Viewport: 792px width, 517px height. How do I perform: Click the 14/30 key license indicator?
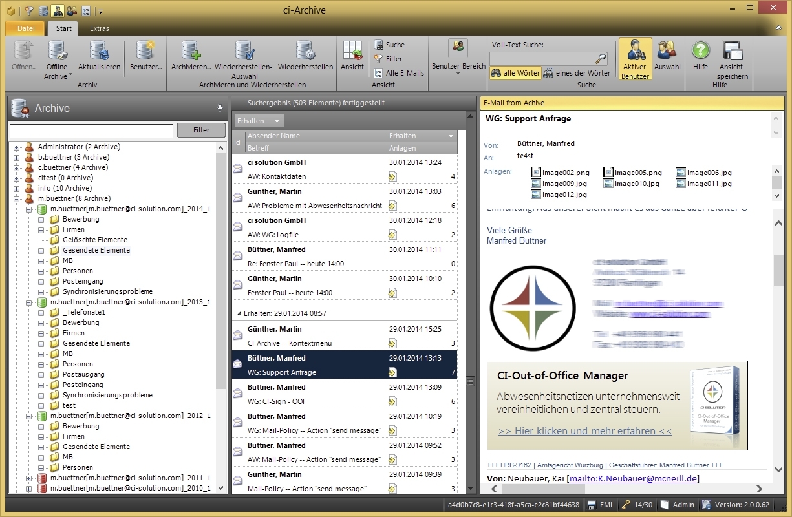(x=637, y=505)
